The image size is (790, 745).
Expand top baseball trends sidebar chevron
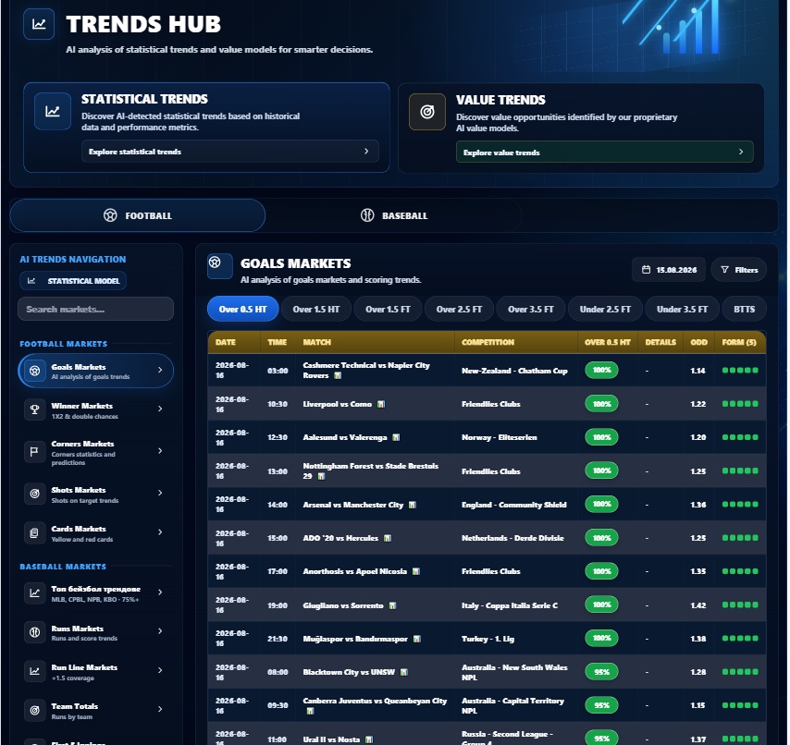click(160, 592)
